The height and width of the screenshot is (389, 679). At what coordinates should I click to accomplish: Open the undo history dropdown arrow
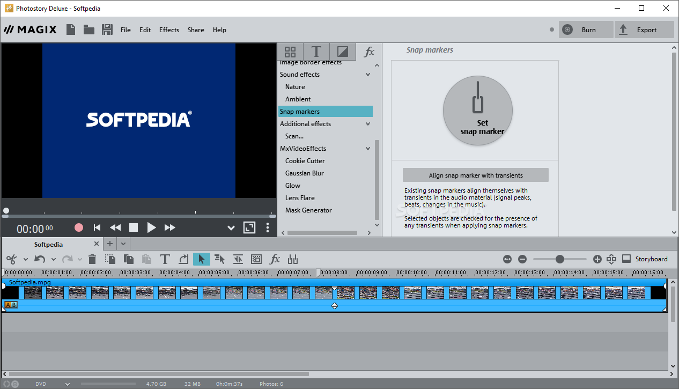[x=54, y=260]
